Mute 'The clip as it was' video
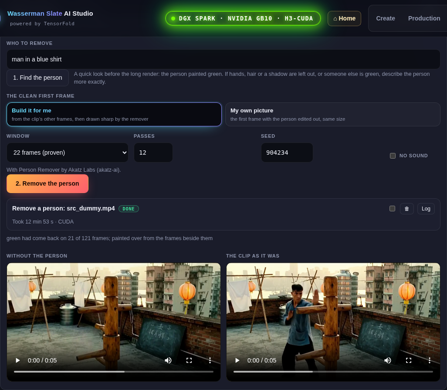 pyautogui.click(x=388, y=360)
